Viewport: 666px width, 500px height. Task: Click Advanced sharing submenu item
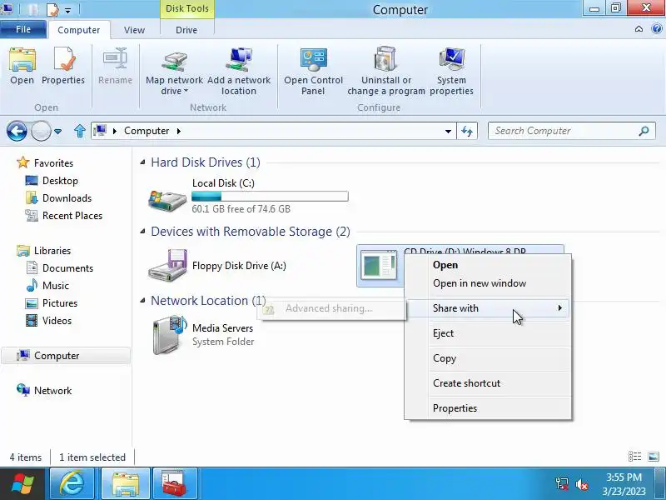click(x=332, y=308)
